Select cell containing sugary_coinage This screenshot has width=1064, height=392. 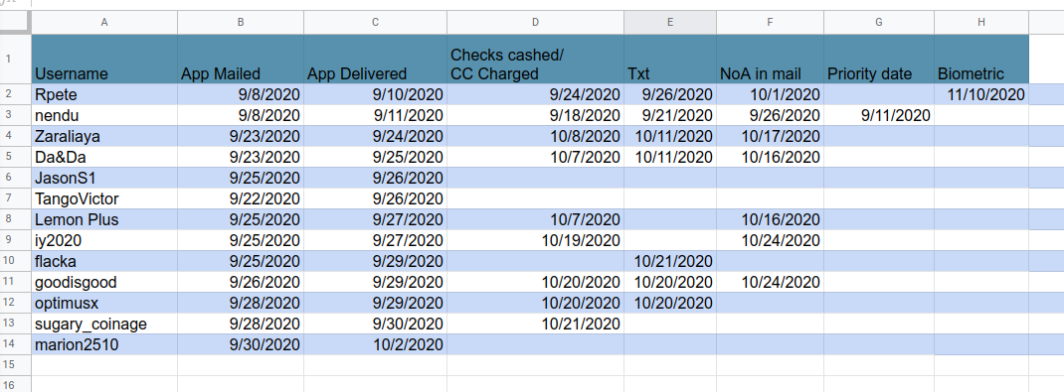(x=104, y=324)
